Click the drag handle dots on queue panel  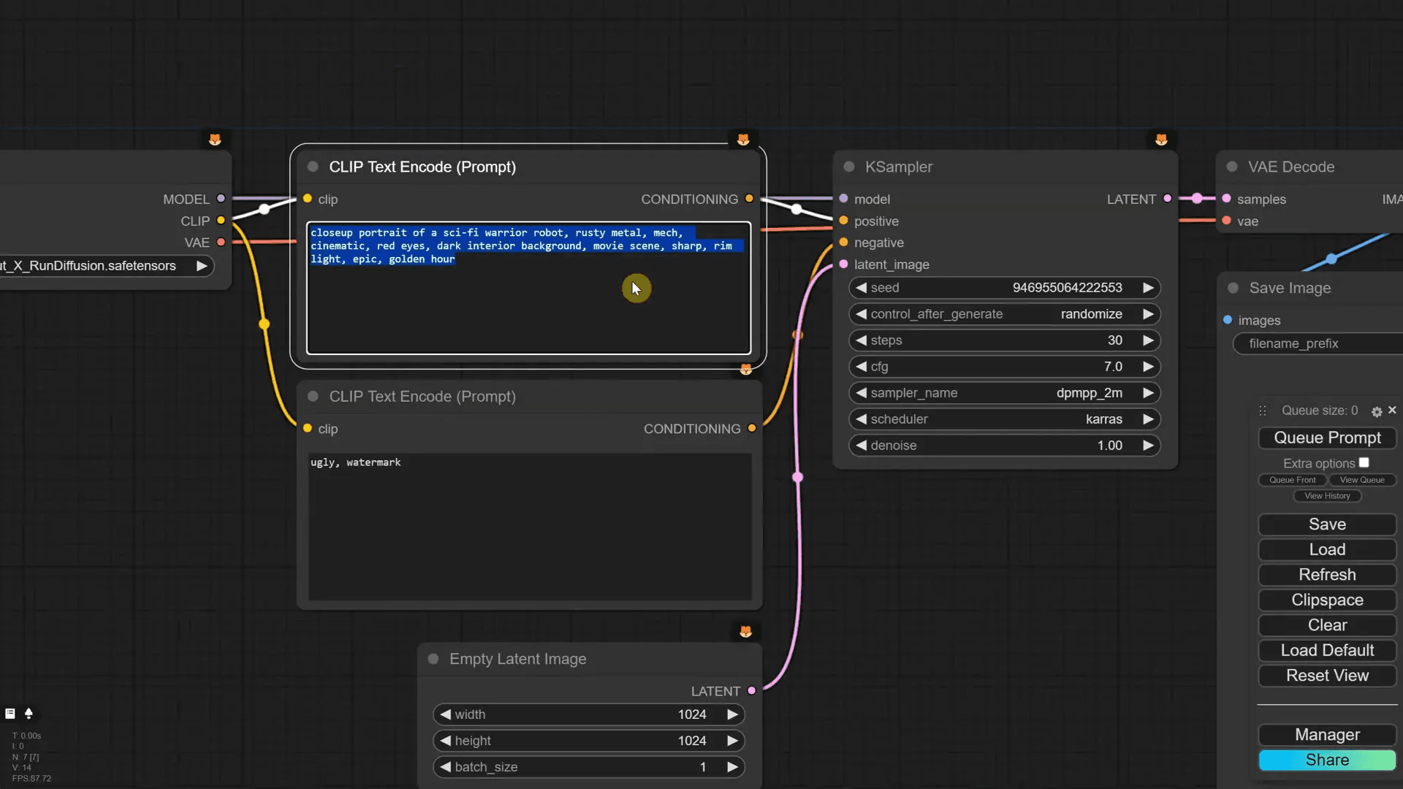[1261, 411]
